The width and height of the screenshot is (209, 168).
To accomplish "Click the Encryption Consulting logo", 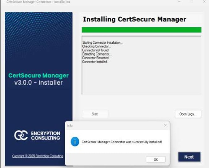I will click(37, 135).
